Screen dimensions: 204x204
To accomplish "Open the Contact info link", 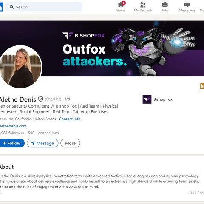I will [70, 119].
